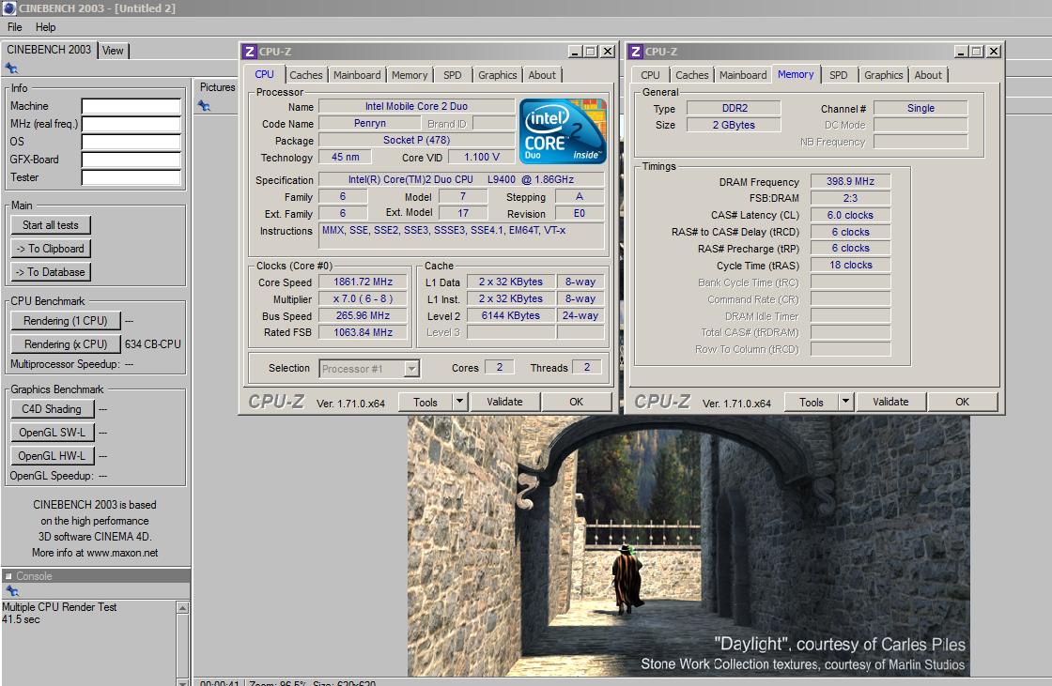1052x686 pixels.
Task: Open Caches tab in right CPU-Z window
Action: point(691,75)
